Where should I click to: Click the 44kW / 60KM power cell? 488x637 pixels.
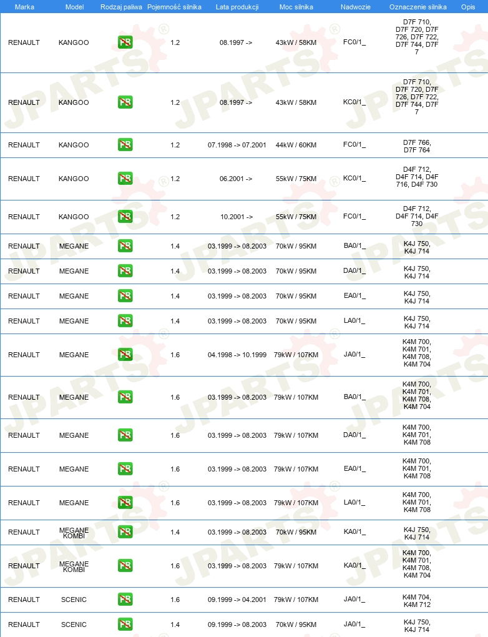pyautogui.click(x=296, y=145)
